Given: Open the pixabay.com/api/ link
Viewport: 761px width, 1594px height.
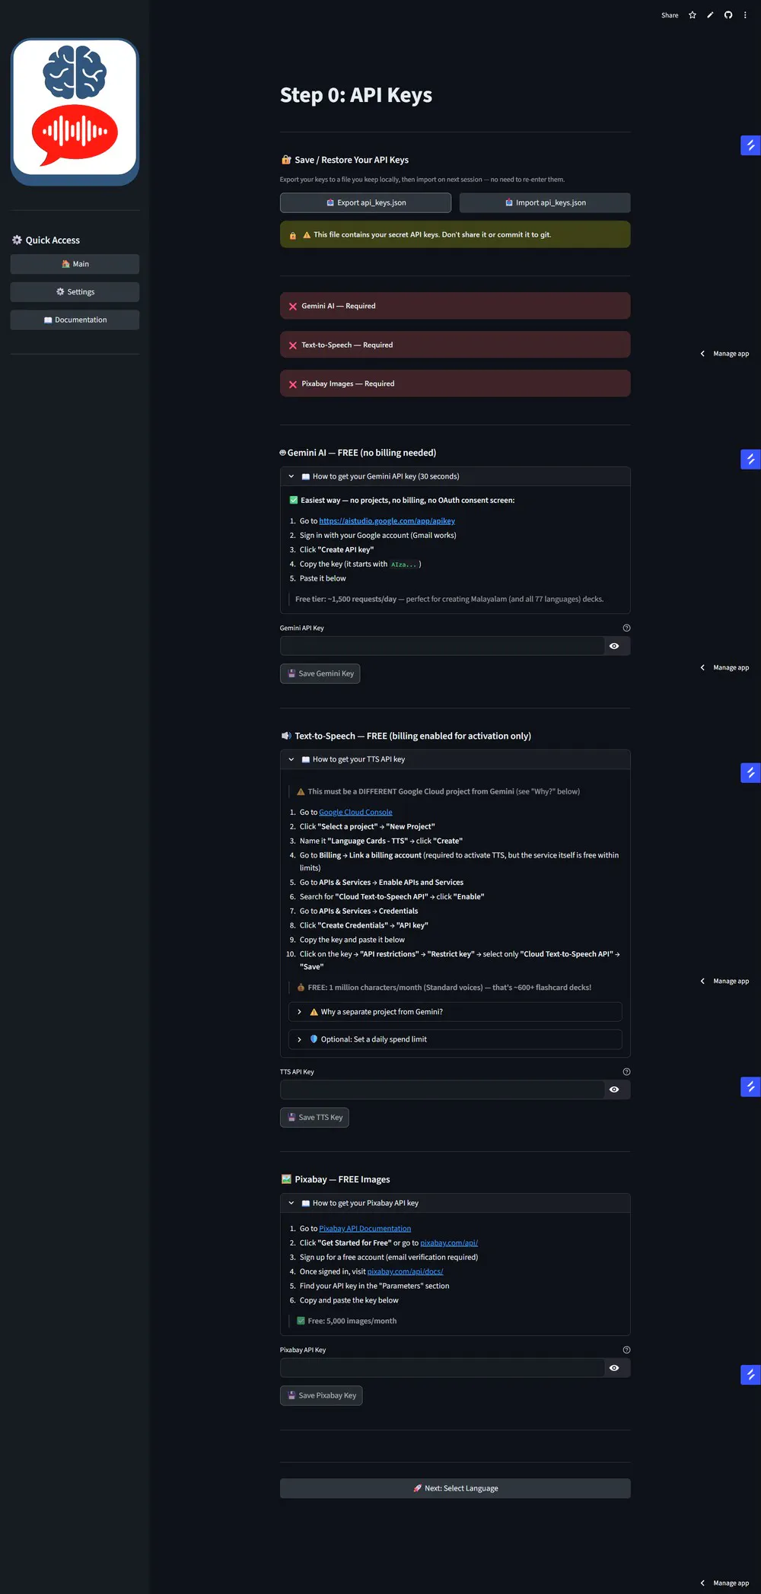Looking at the screenshot, I should [x=449, y=1243].
